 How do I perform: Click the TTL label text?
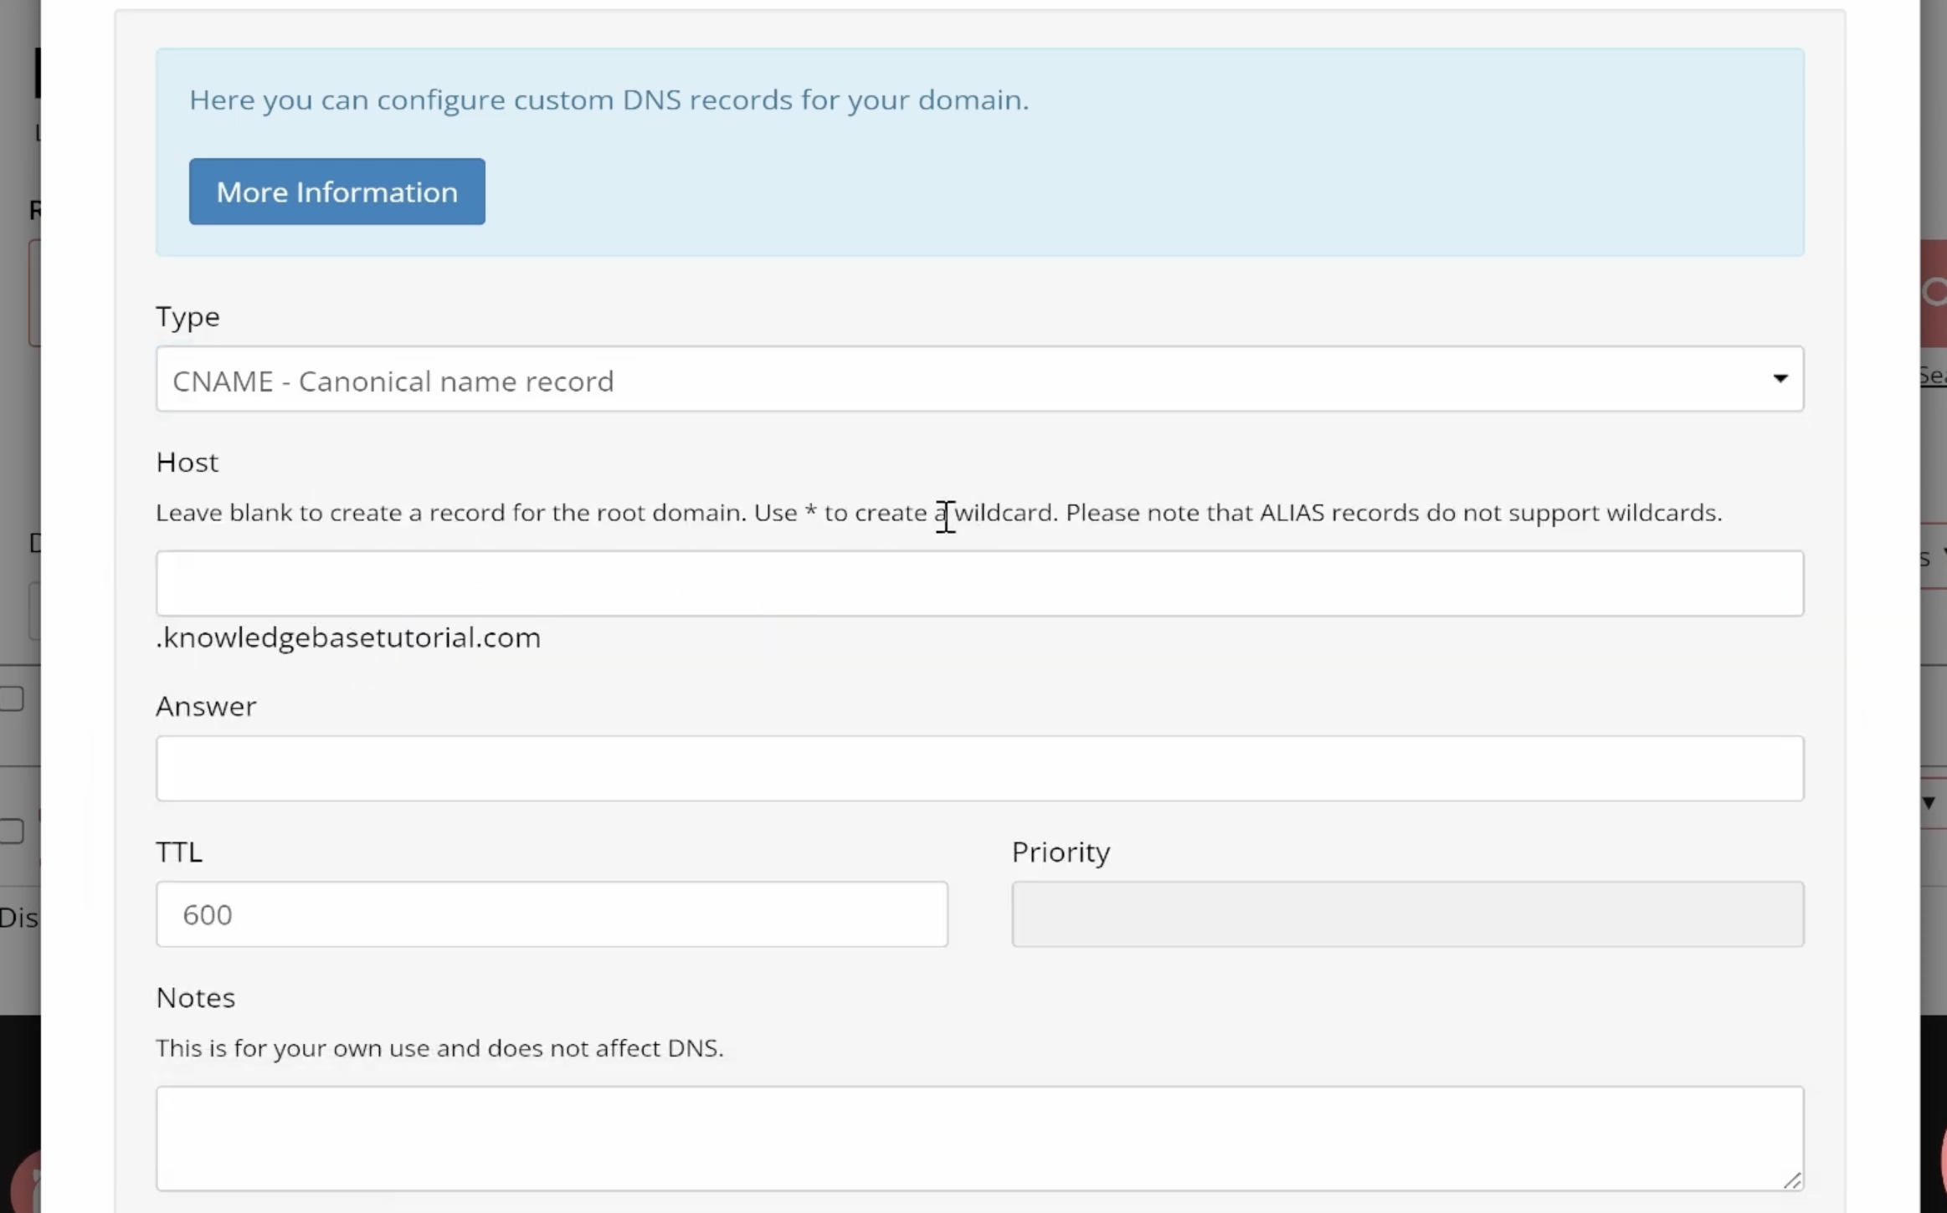(x=179, y=852)
